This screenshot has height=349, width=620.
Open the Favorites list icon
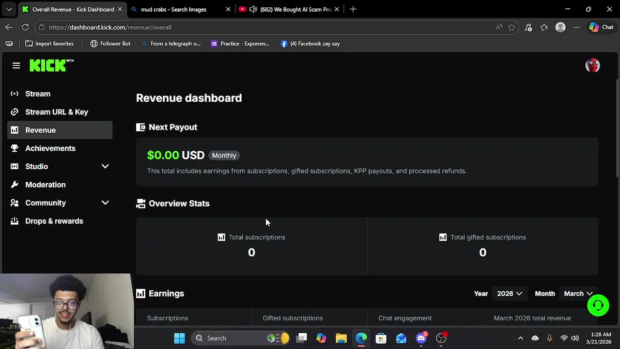pyautogui.click(x=544, y=27)
